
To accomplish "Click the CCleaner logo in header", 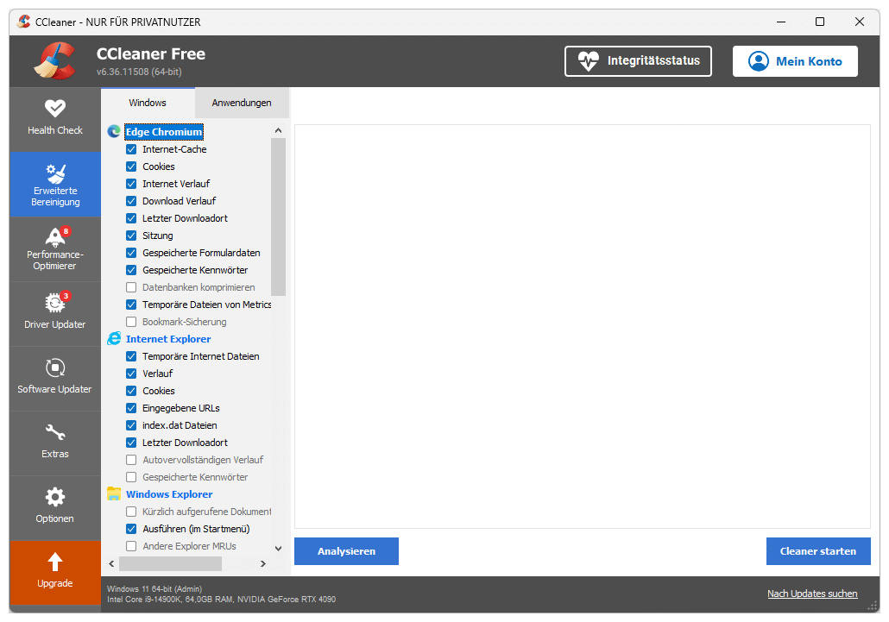I will point(55,60).
